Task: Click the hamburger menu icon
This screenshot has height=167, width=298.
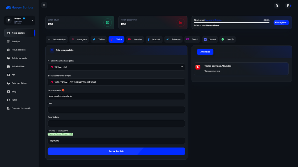Action: 44,5
